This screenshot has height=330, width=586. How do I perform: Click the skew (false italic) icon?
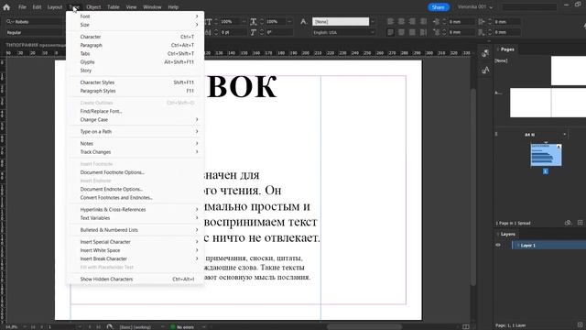pos(254,33)
